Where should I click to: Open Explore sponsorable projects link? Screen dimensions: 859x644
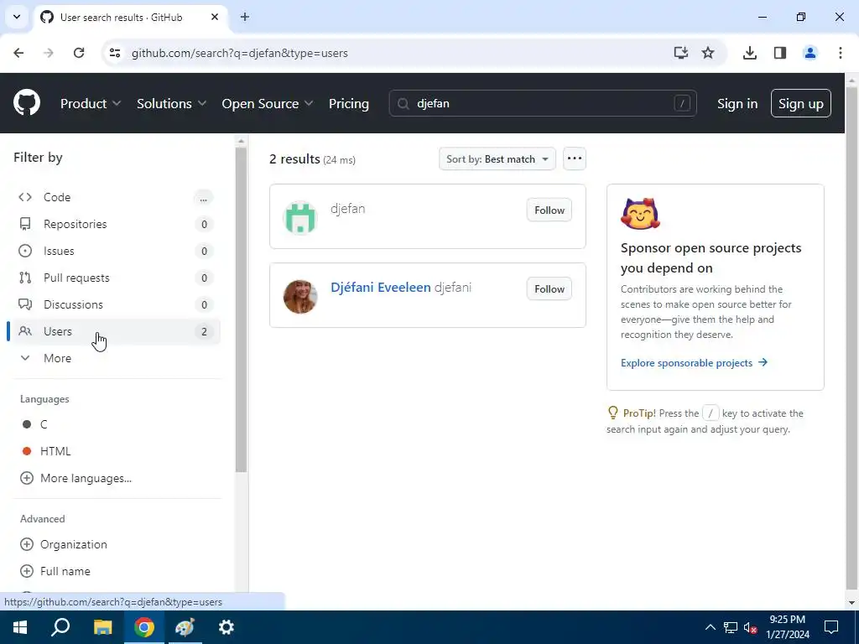pos(694,362)
